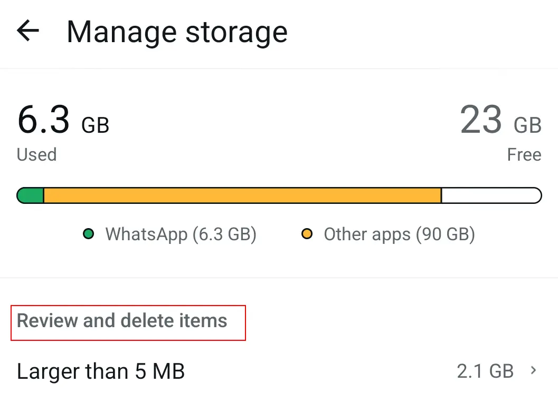Click the green used segment of the bar

click(x=30, y=195)
